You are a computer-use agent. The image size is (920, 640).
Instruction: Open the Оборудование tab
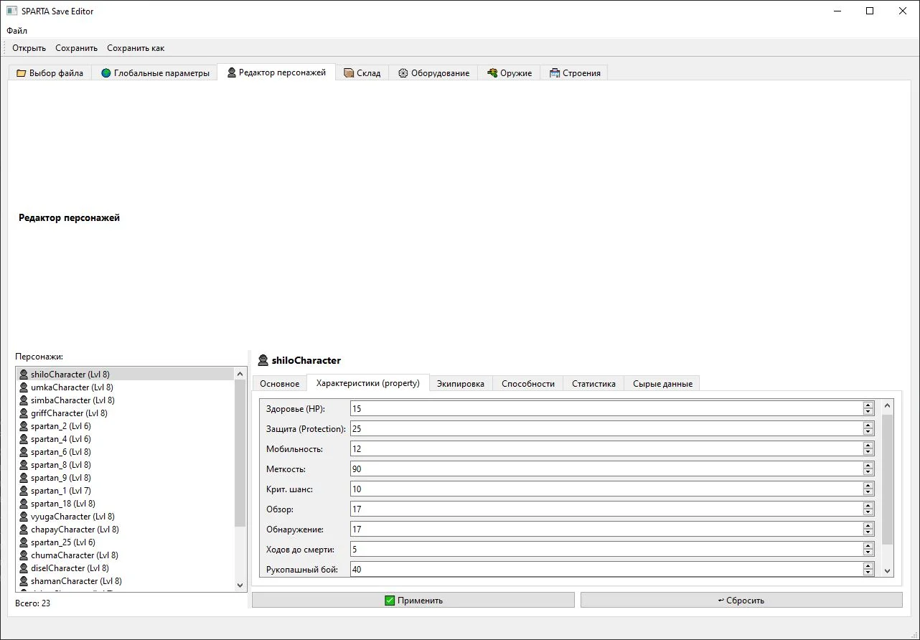pos(433,72)
